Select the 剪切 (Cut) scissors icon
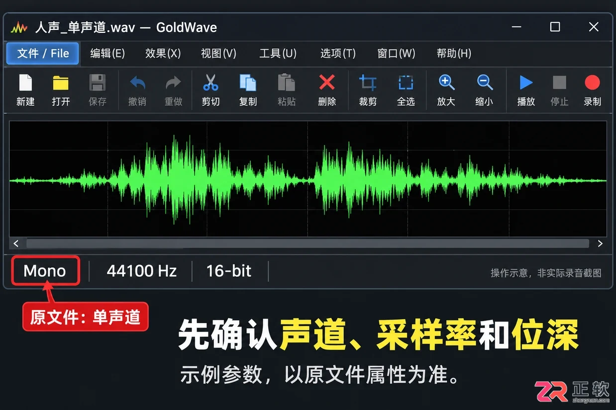 (211, 82)
